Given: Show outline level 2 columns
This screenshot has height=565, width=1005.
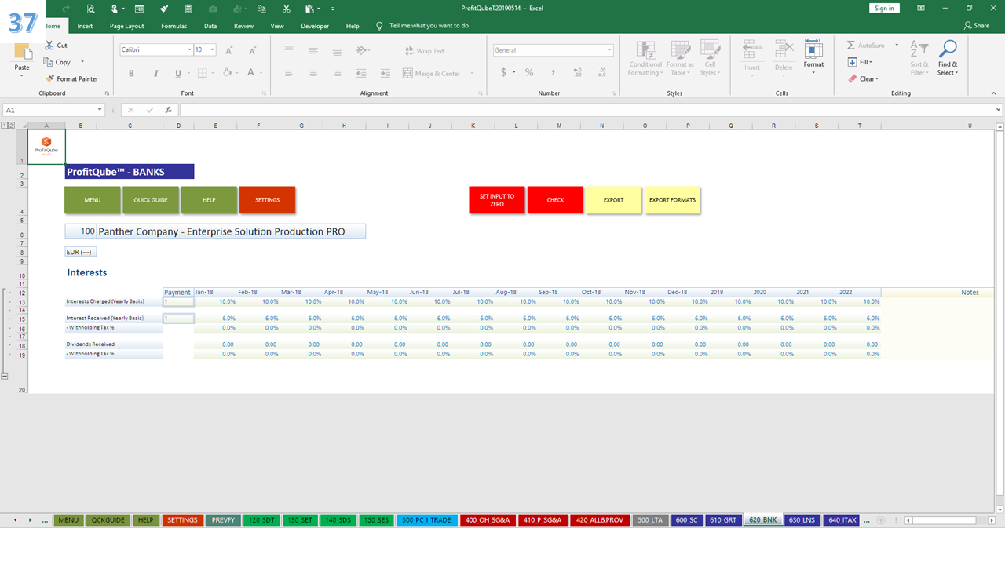Looking at the screenshot, I should pos(12,126).
